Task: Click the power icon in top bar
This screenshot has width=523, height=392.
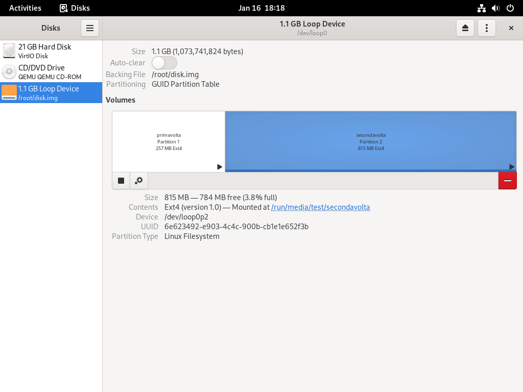Action: click(510, 8)
